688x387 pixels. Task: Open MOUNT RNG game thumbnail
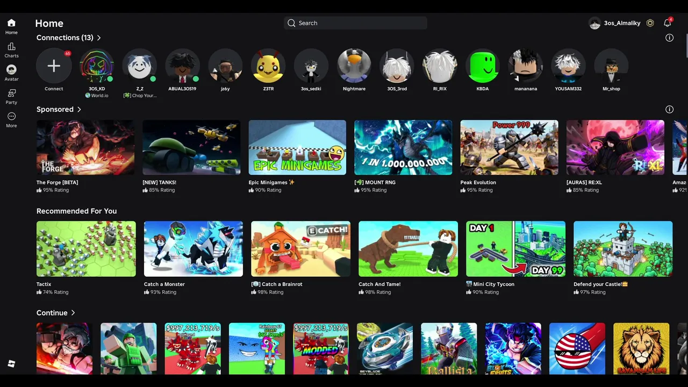(x=403, y=147)
